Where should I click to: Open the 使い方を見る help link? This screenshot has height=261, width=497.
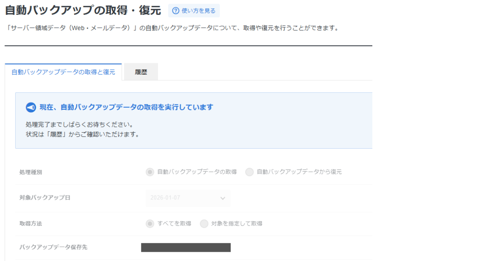(198, 11)
